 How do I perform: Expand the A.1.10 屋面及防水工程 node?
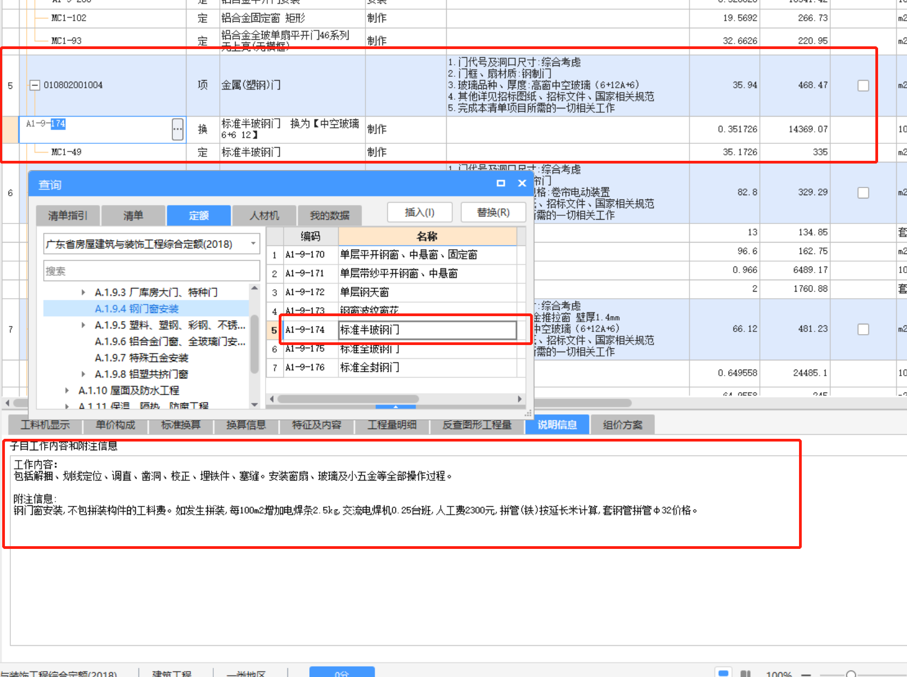click(67, 391)
